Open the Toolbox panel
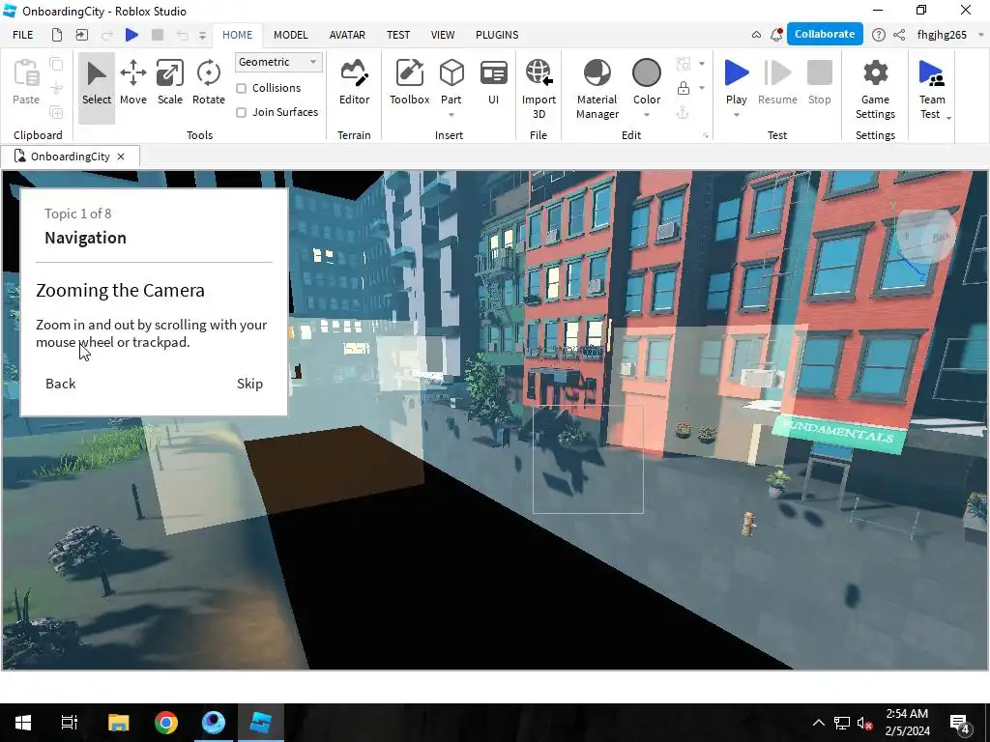 coord(409,83)
